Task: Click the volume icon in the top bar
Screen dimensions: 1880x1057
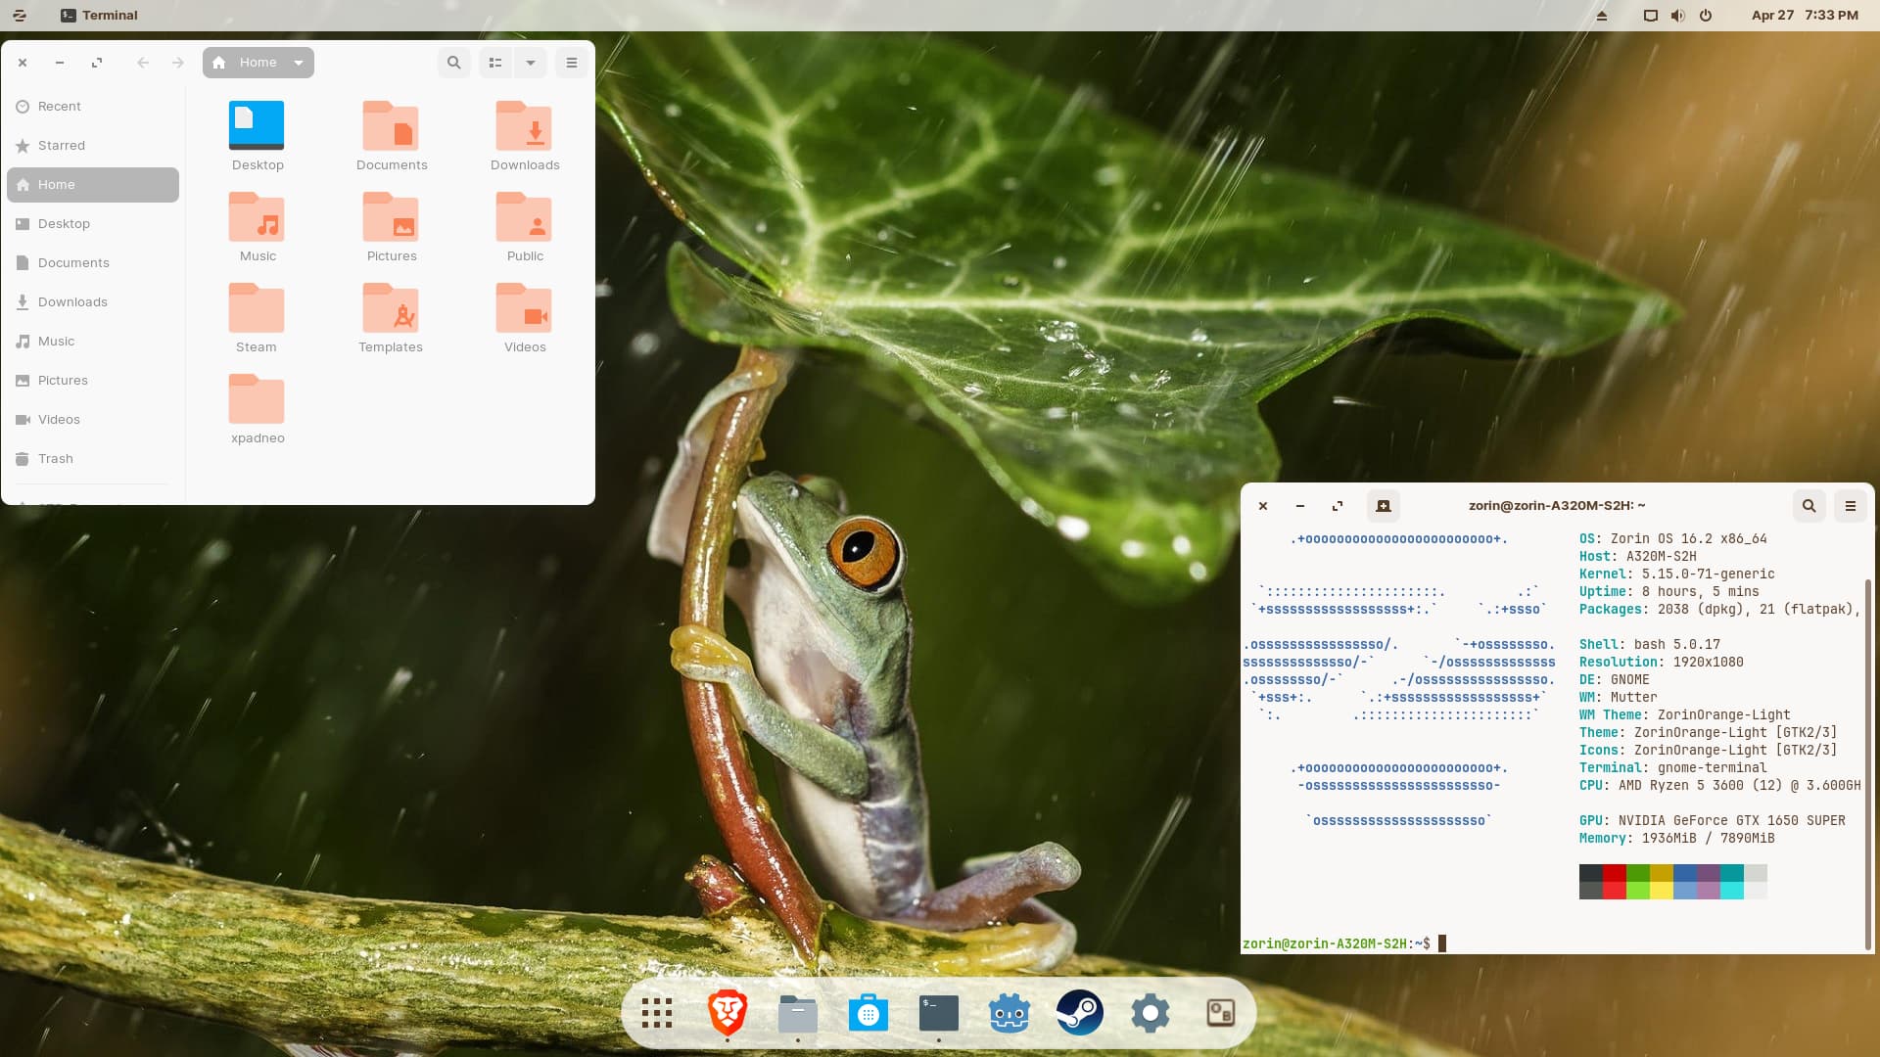Action: point(1677,15)
